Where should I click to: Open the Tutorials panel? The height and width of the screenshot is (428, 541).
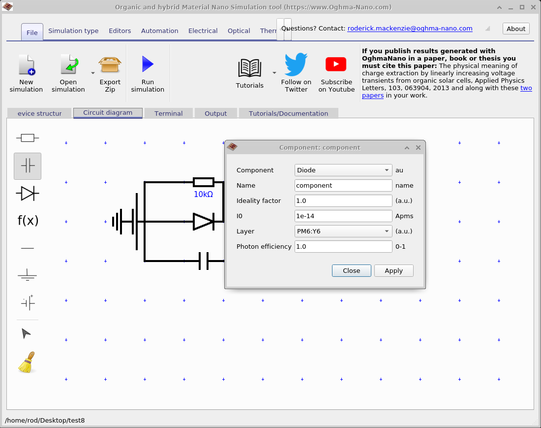tap(249, 71)
